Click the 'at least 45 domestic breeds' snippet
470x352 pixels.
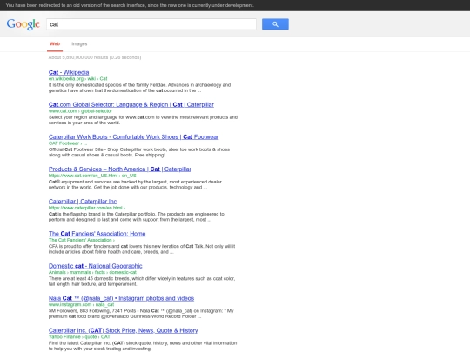pyautogui.click(x=142, y=282)
